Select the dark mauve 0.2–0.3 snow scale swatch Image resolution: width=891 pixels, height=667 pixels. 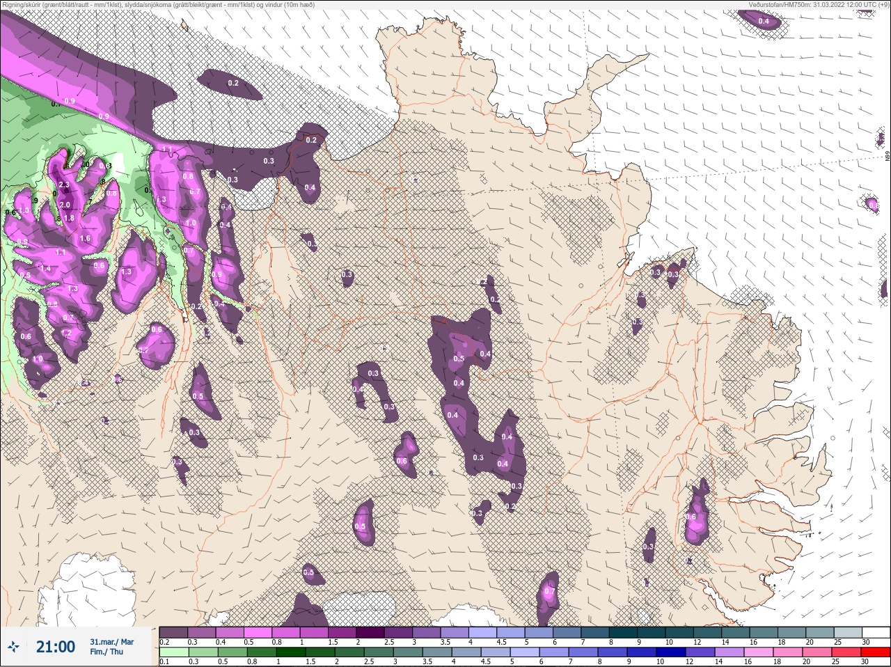(174, 632)
